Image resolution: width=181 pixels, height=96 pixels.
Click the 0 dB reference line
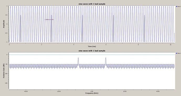coord(92,55)
